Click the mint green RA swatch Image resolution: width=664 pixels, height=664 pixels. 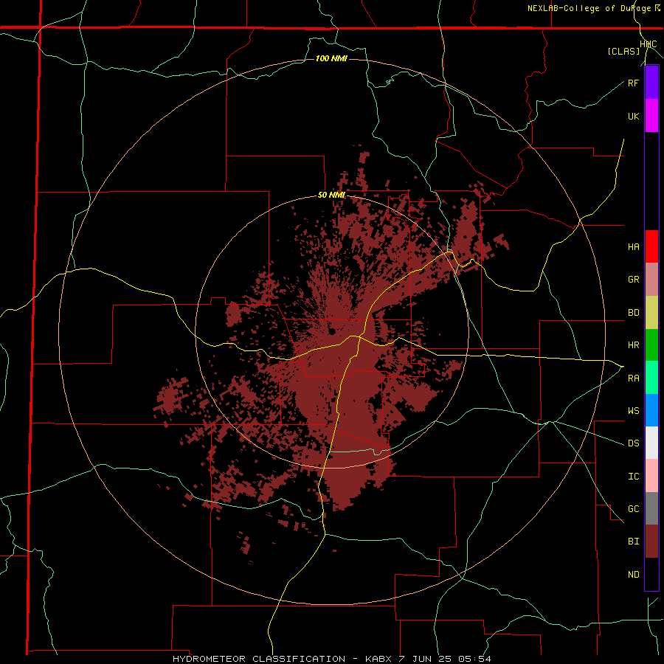click(651, 378)
